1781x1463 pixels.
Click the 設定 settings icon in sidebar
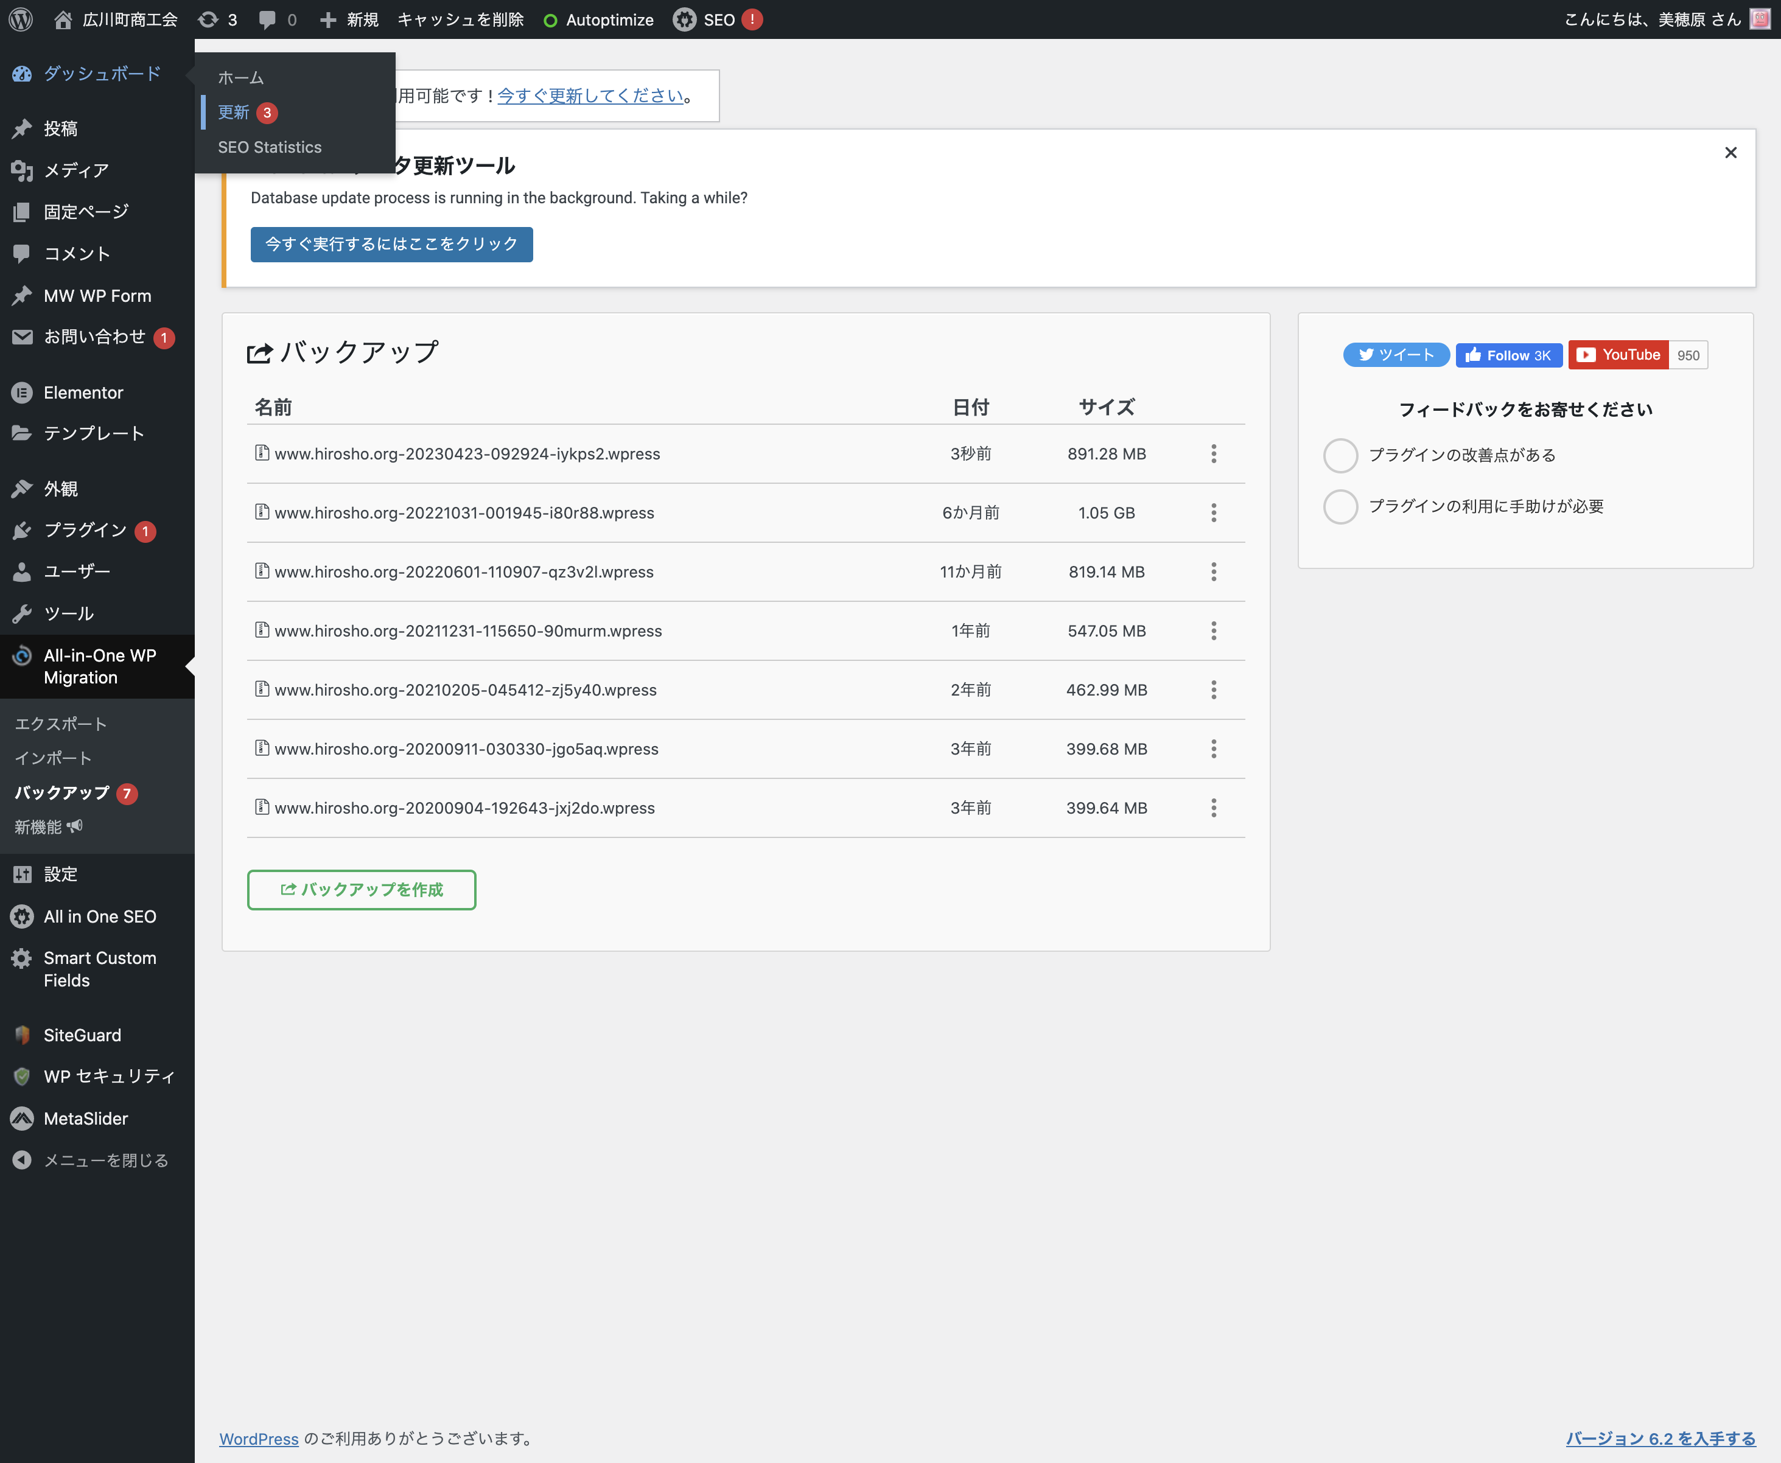[22, 875]
